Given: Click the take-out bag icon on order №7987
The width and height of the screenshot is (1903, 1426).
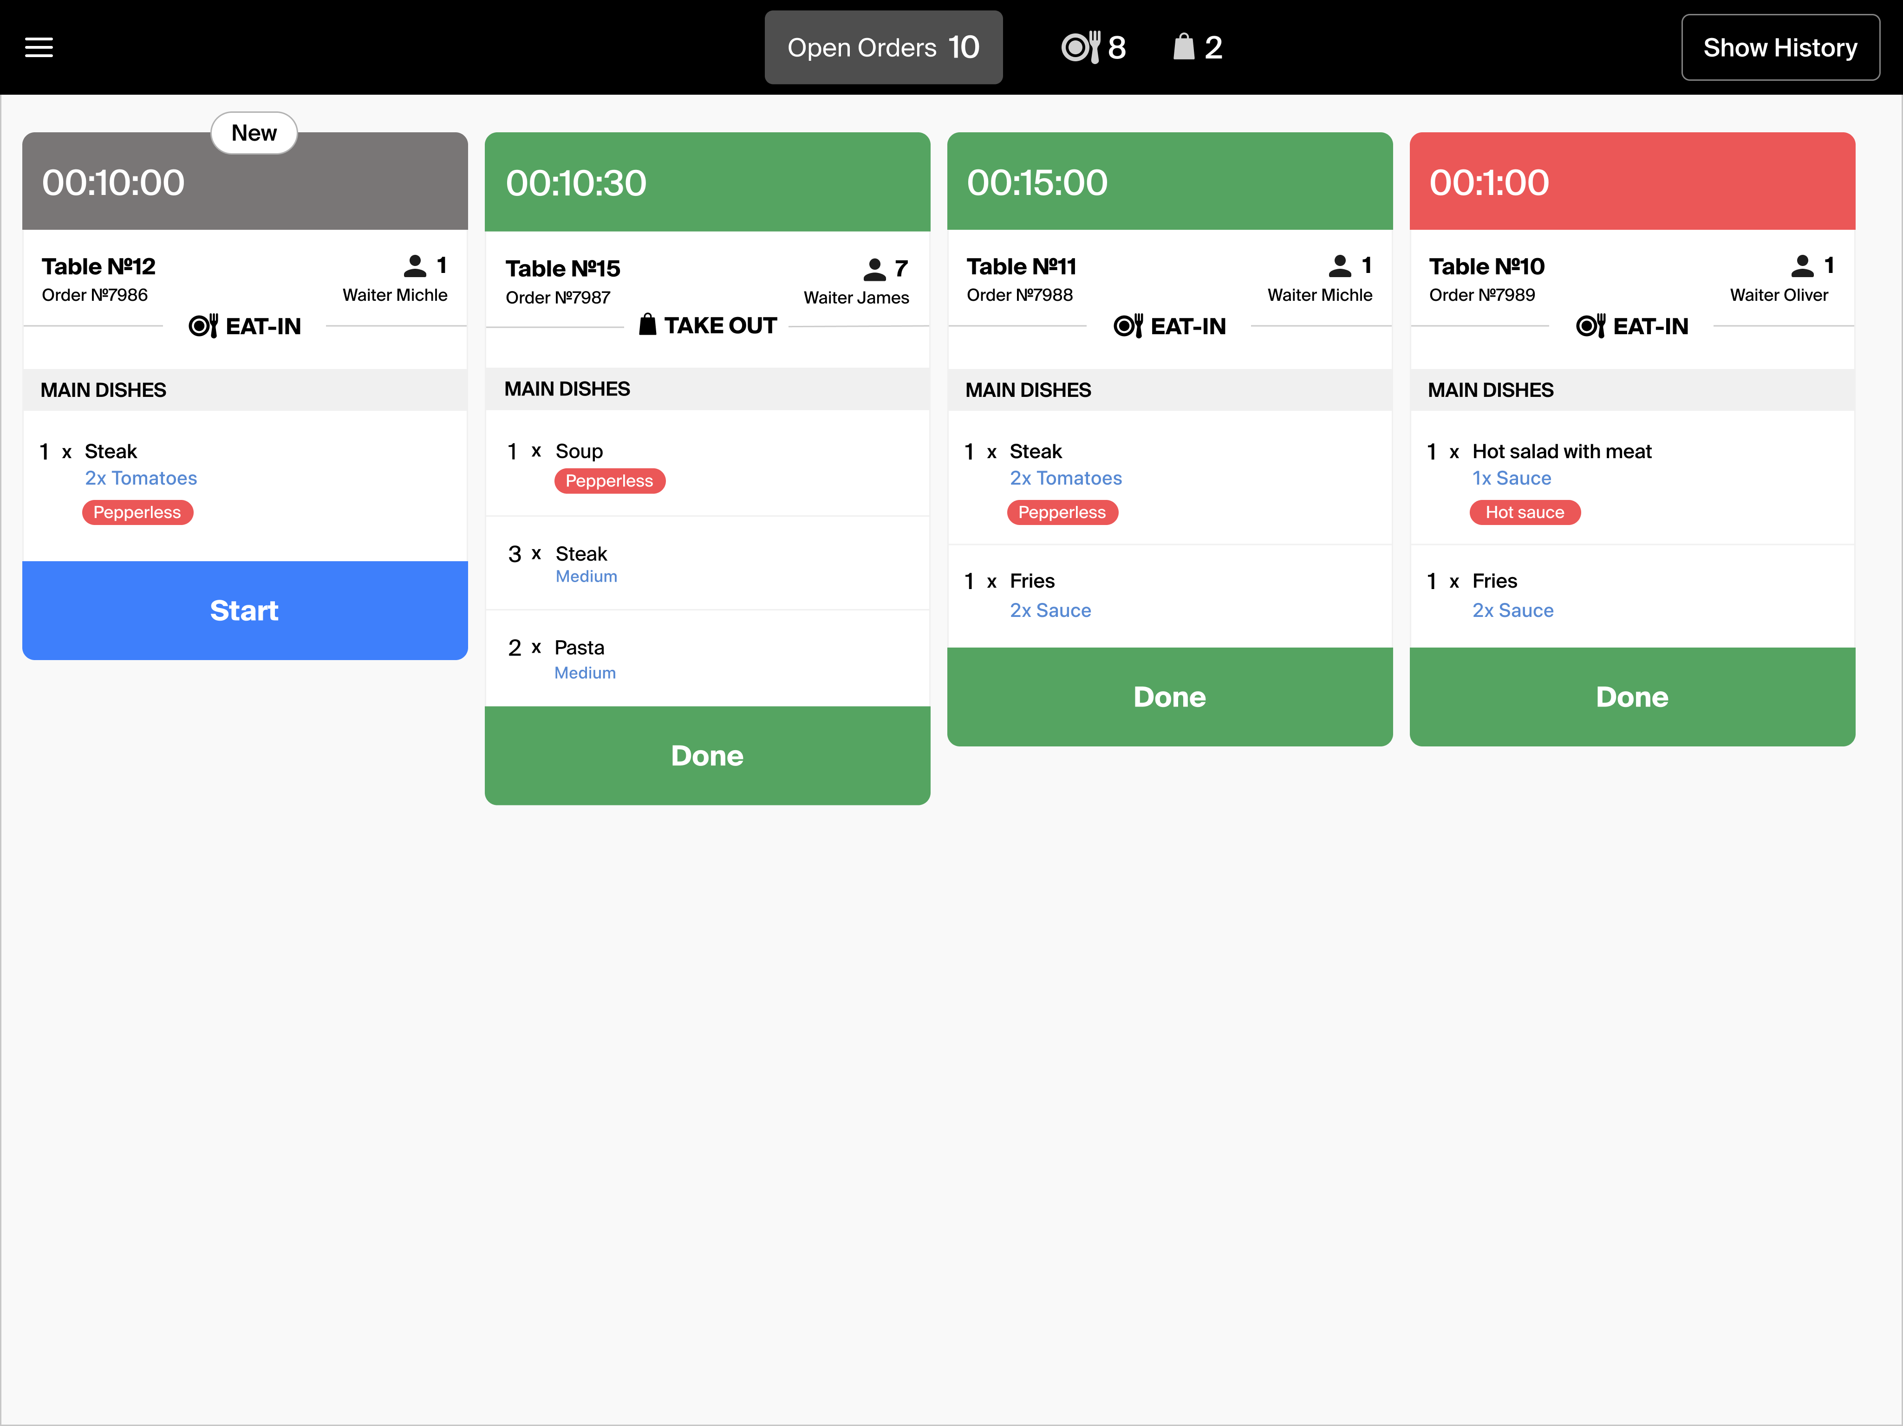Looking at the screenshot, I should point(648,325).
